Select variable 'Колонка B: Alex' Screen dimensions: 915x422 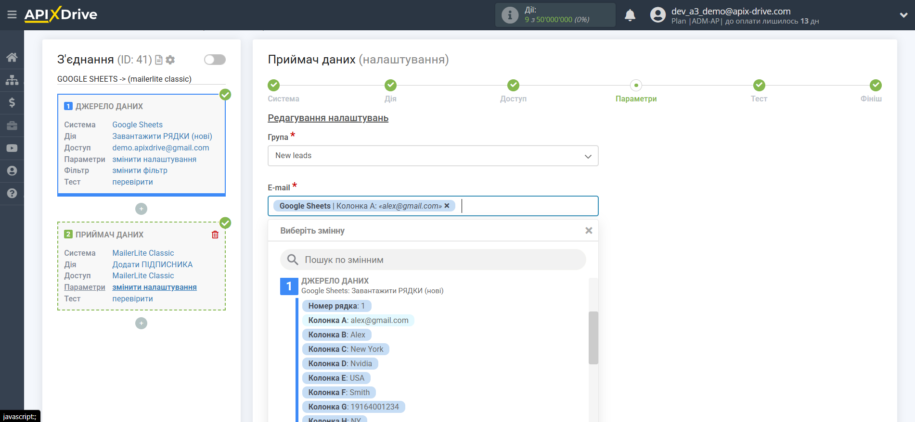(x=336, y=335)
